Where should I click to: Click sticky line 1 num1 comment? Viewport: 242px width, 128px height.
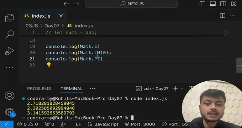(71, 33)
